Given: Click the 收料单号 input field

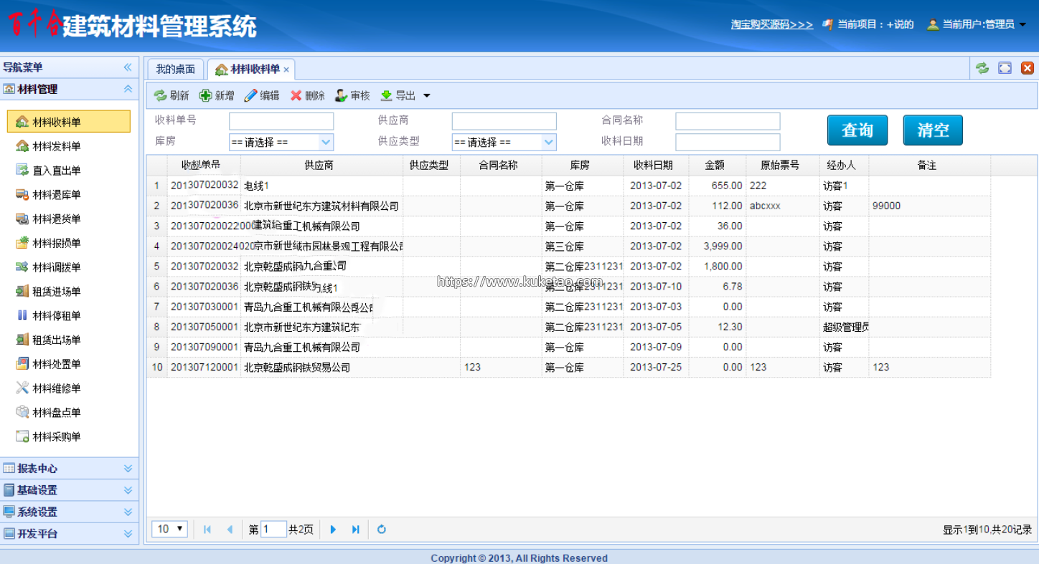Looking at the screenshot, I should [281, 121].
